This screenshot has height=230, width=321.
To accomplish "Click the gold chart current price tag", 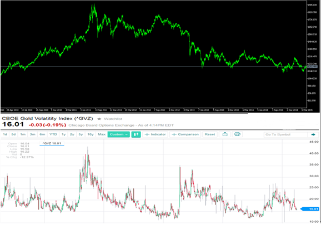I will point(313,67).
